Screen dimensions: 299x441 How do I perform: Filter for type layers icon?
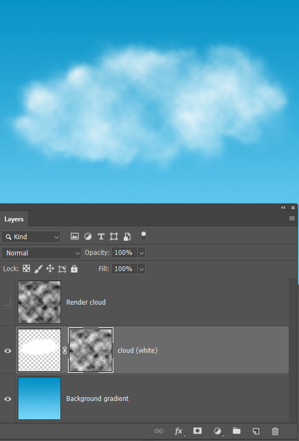[x=101, y=236]
